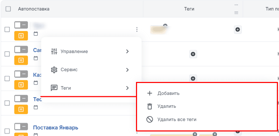Click the Теги column hamburger lines icon
This screenshot has width=279, height=136.
(x=236, y=13)
